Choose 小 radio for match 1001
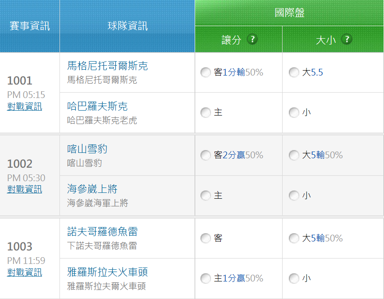 pyautogui.click(x=294, y=112)
